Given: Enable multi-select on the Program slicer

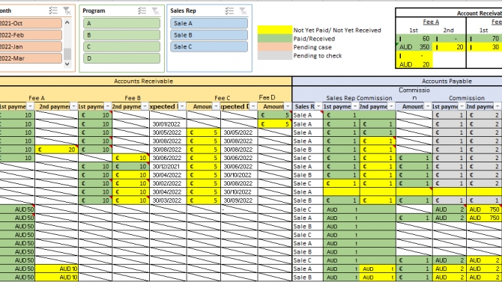Looking at the screenshot, I should (x=142, y=10).
